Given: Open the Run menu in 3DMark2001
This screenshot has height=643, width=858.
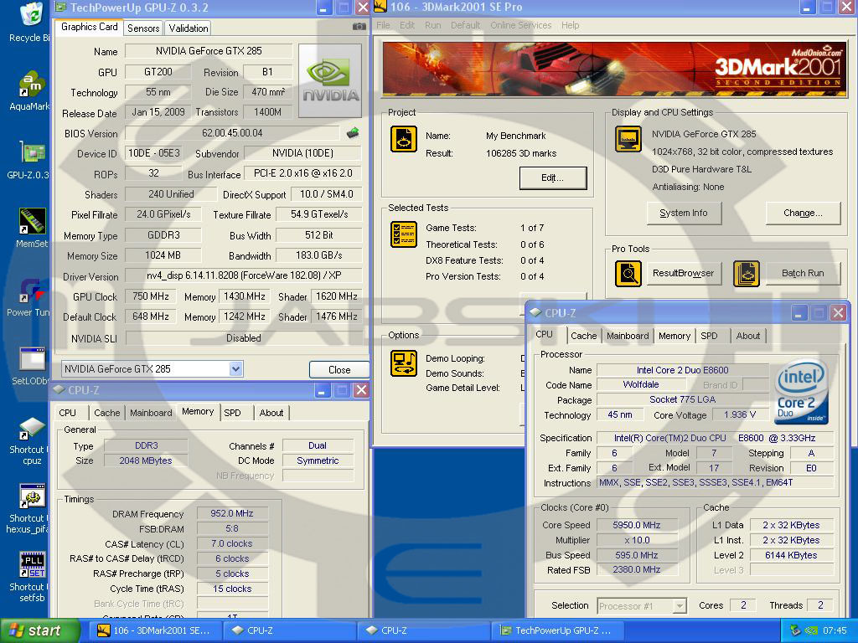Looking at the screenshot, I should (433, 25).
